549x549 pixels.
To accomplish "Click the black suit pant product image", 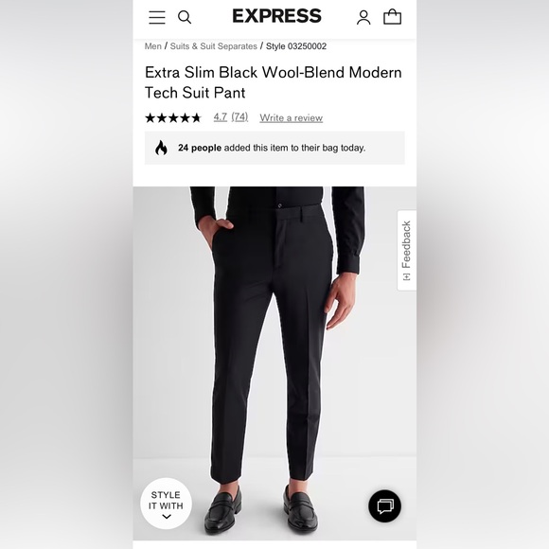I will pyautogui.click(x=274, y=363).
